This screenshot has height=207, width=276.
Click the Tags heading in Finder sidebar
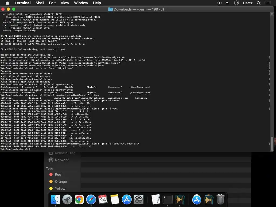[x=49, y=168]
